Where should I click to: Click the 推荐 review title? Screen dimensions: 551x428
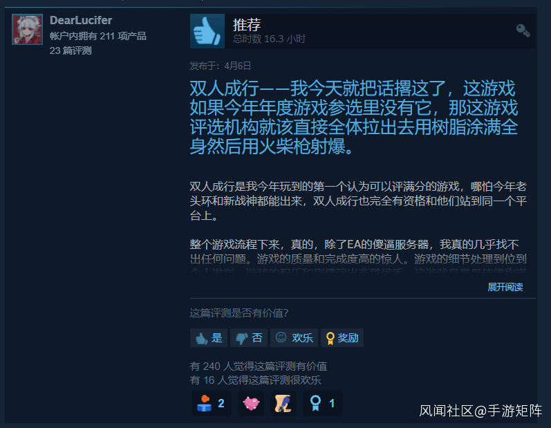(247, 25)
